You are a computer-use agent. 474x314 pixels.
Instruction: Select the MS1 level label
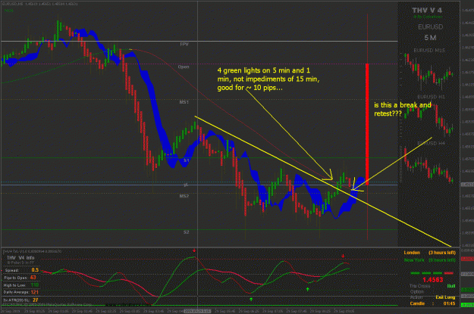pos(184,102)
